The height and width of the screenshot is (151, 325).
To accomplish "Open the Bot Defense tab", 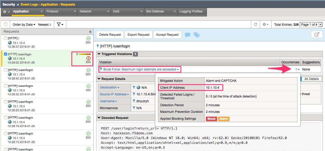I will click(161, 12).
